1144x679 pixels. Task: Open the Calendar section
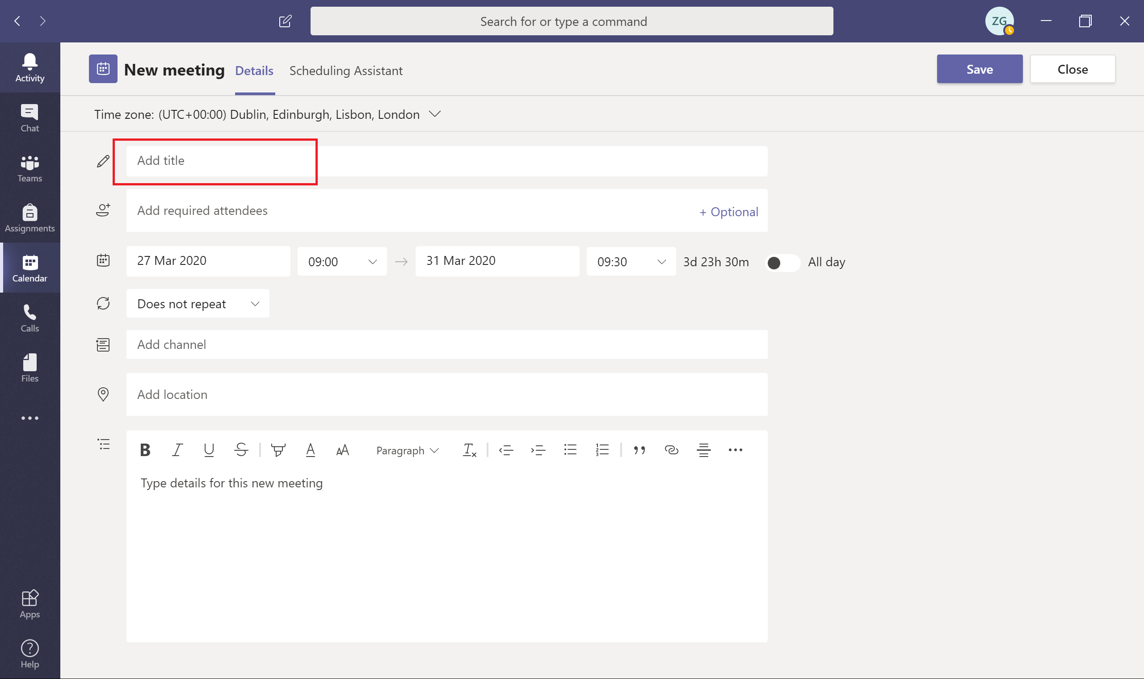coord(30,268)
